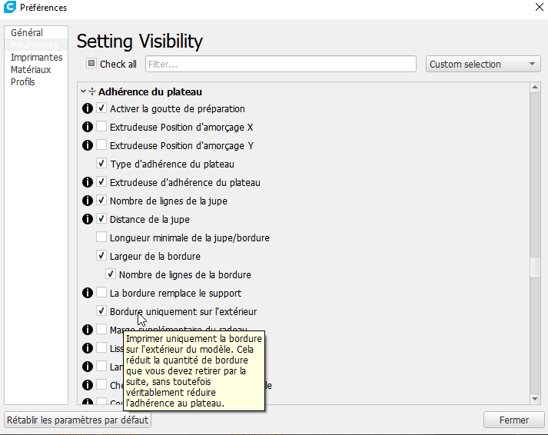Uncheck Type d'adhérence du plateau
548x435 pixels.
[x=101, y=164]
